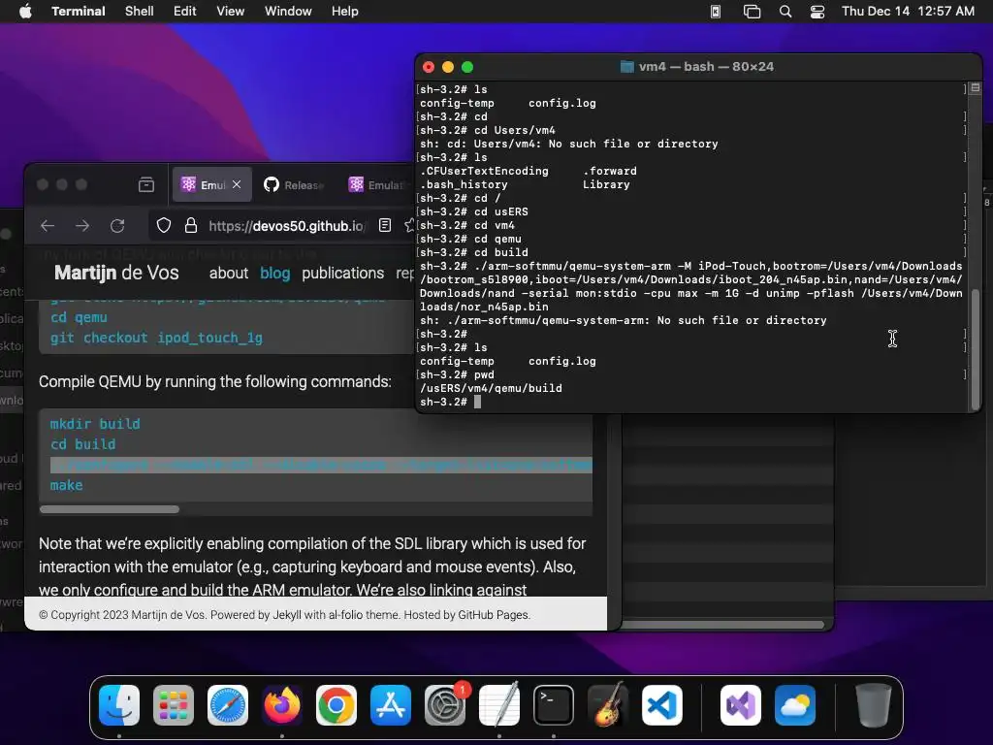Reload the page in Firefox

click(x=117, y=225)
